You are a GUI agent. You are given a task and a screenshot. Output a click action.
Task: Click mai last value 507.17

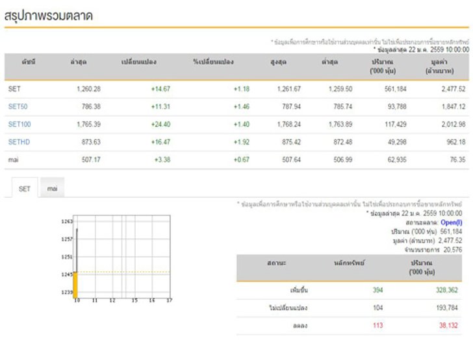tap(91, 160)
